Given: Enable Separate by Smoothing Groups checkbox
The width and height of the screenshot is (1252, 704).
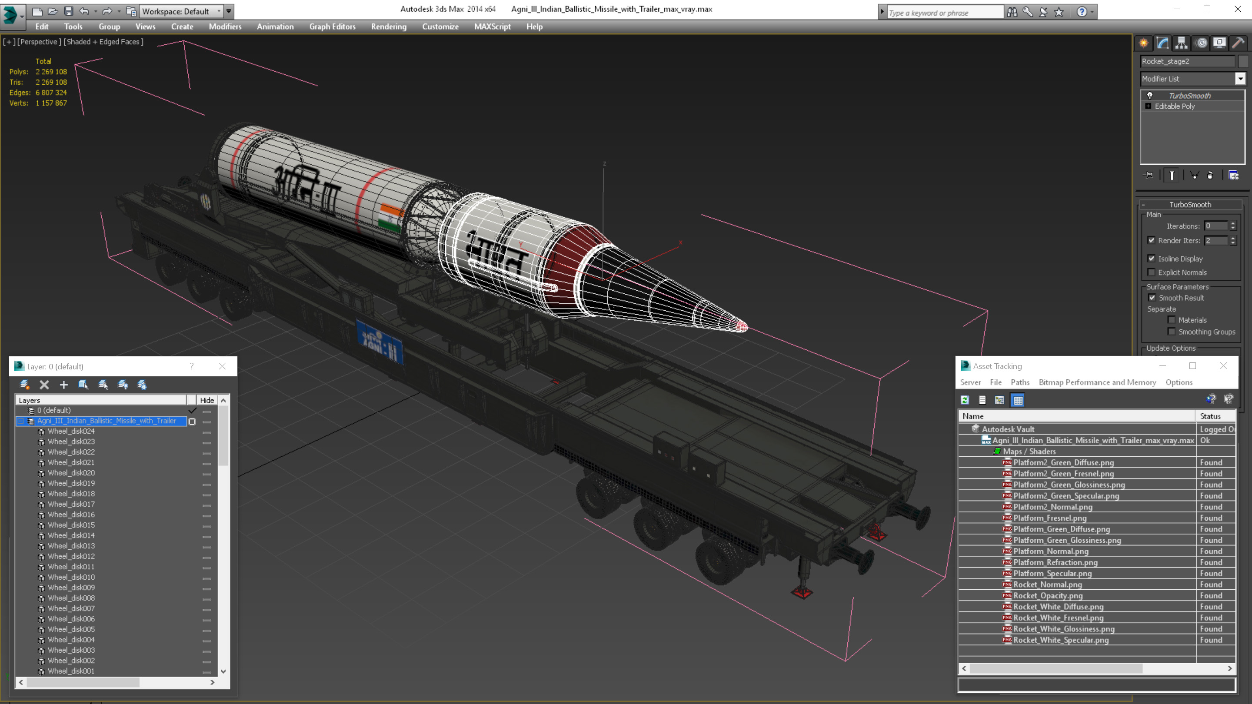Looking at the screenshot, I should coord(1172,331).
